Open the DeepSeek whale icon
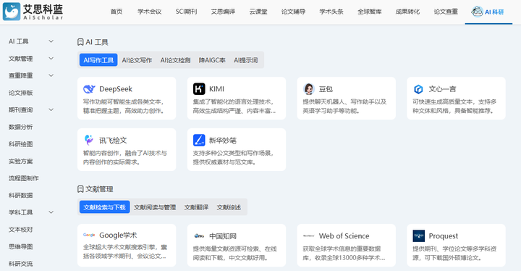 [89, 89]
